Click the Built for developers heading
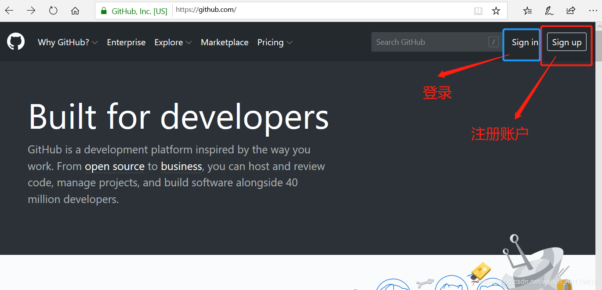This screenshot has height=290, width=602. (179, 117)
